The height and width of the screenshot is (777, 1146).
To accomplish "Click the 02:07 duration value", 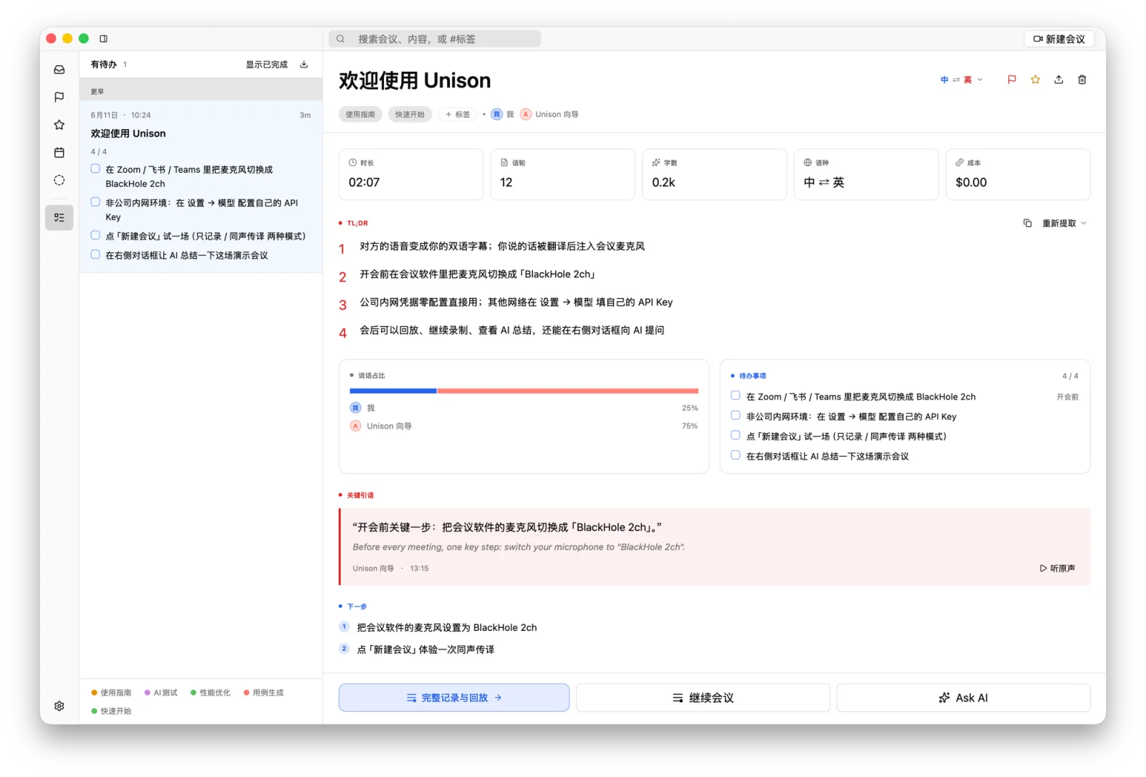I will 364,182.
